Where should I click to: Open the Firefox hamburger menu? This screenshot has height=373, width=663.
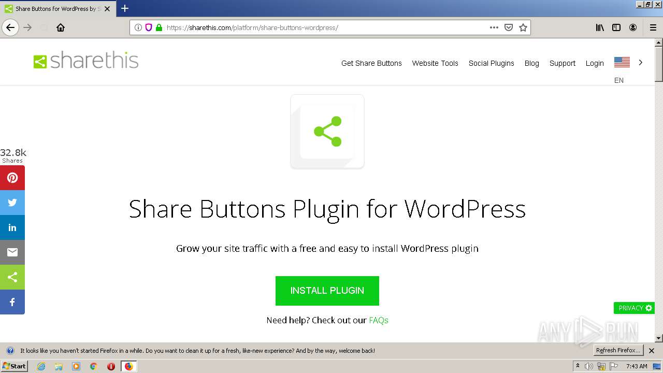click(653, 27)
